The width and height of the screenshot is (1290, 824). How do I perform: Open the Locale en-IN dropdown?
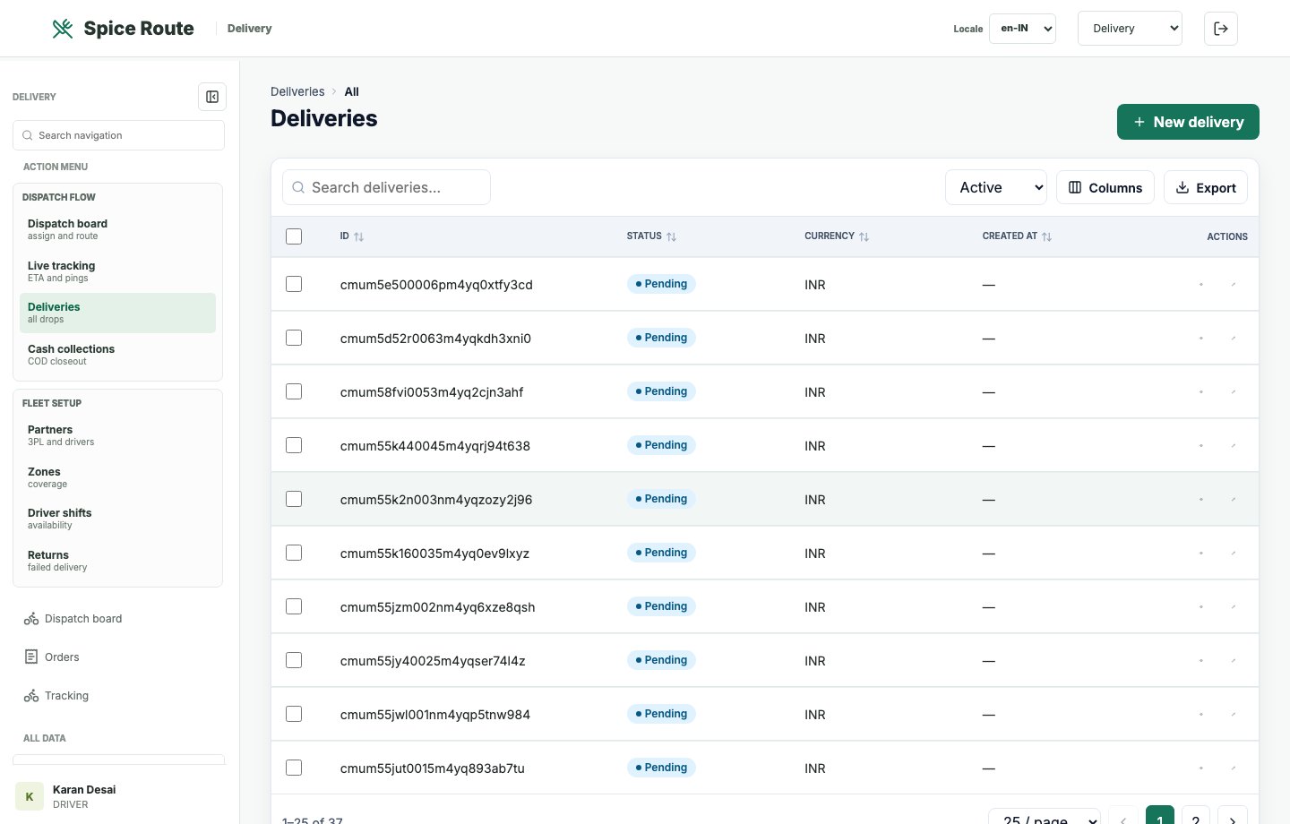point(1022,29)
